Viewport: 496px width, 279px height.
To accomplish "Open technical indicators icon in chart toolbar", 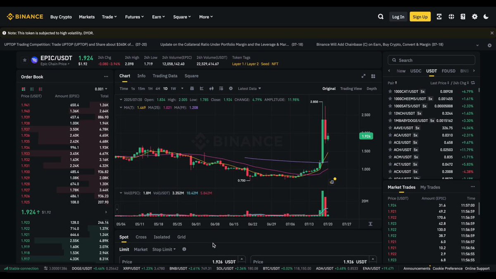I will pos(202,88).
